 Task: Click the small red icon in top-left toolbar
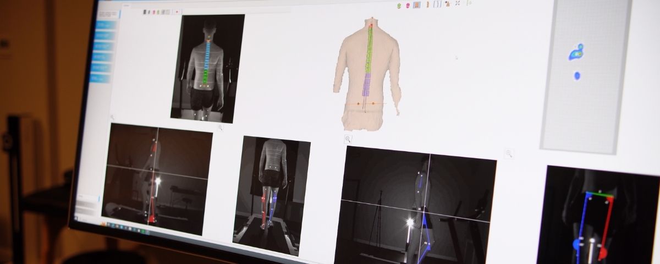pos(177,12)
